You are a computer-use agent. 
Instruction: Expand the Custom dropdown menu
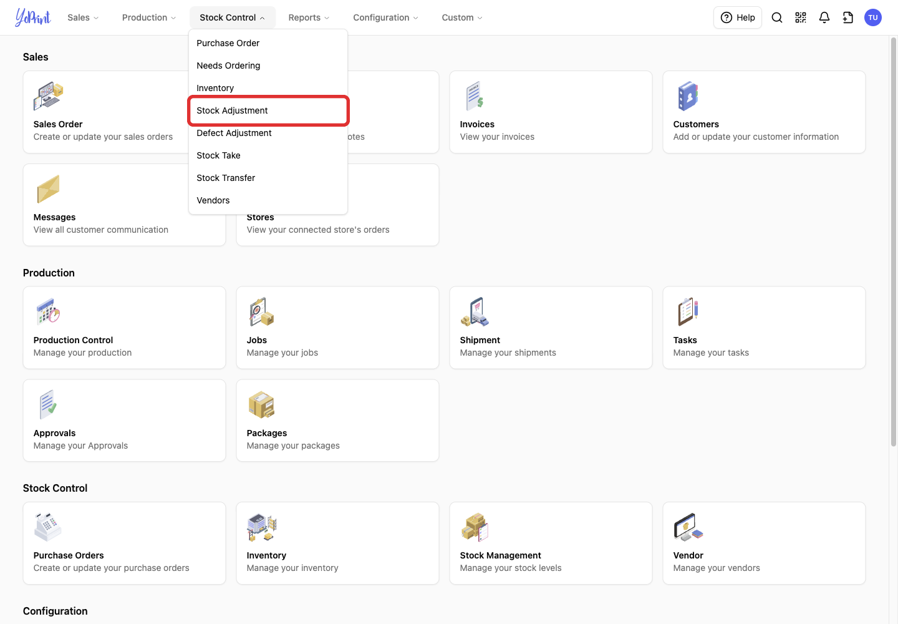(x=462, y=17)
